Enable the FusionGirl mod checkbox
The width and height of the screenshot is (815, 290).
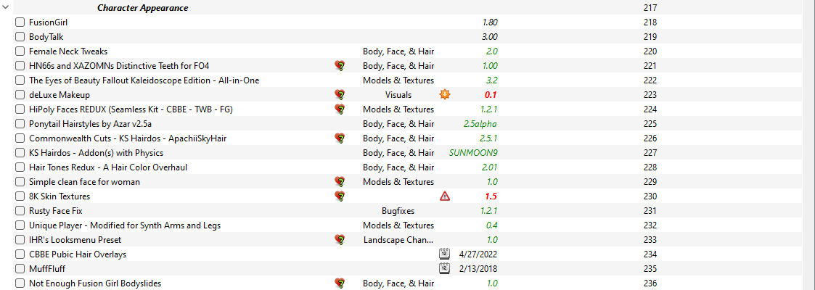point(20,22)
